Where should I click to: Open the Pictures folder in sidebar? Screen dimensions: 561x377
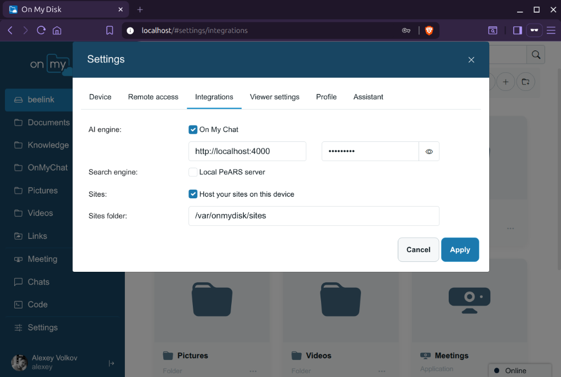[36, 191]
